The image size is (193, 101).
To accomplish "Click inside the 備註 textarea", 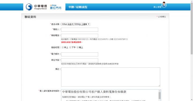I will point(111,77).
